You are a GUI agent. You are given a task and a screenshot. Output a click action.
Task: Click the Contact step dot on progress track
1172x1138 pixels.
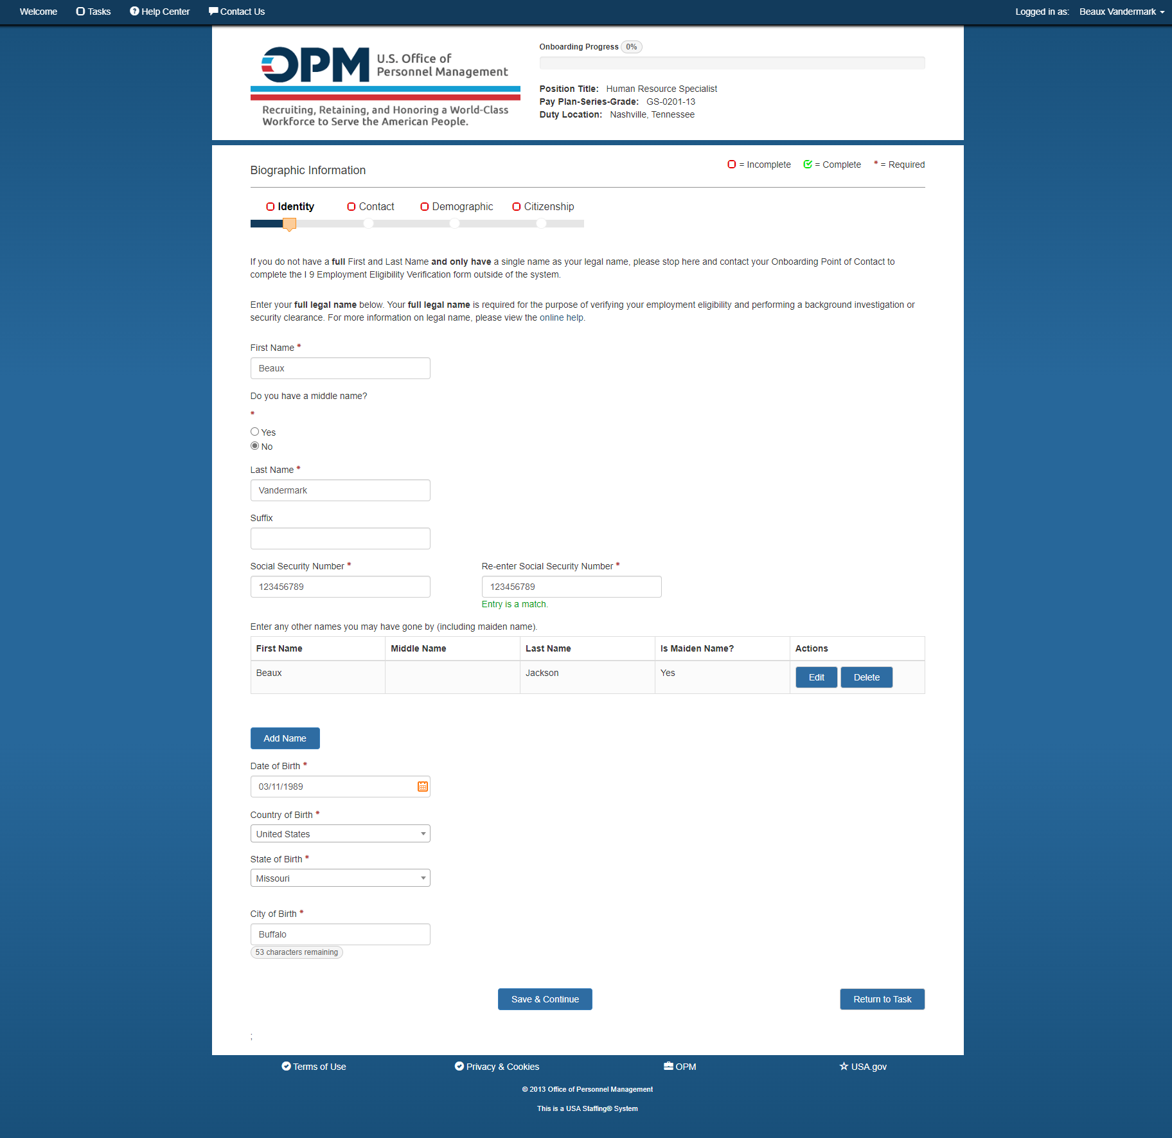[368, 223]
